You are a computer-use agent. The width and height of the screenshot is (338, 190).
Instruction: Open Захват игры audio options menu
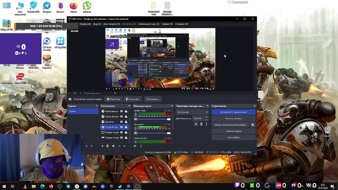[x=136, y=115]
